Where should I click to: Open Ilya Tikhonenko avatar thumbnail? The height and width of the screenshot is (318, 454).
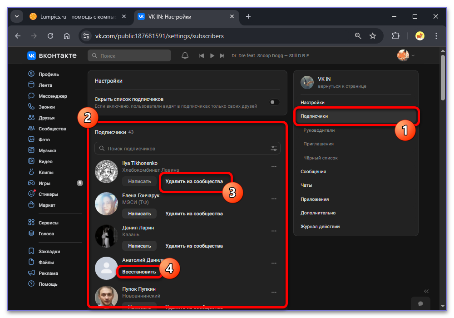click(x=107, y=171)
